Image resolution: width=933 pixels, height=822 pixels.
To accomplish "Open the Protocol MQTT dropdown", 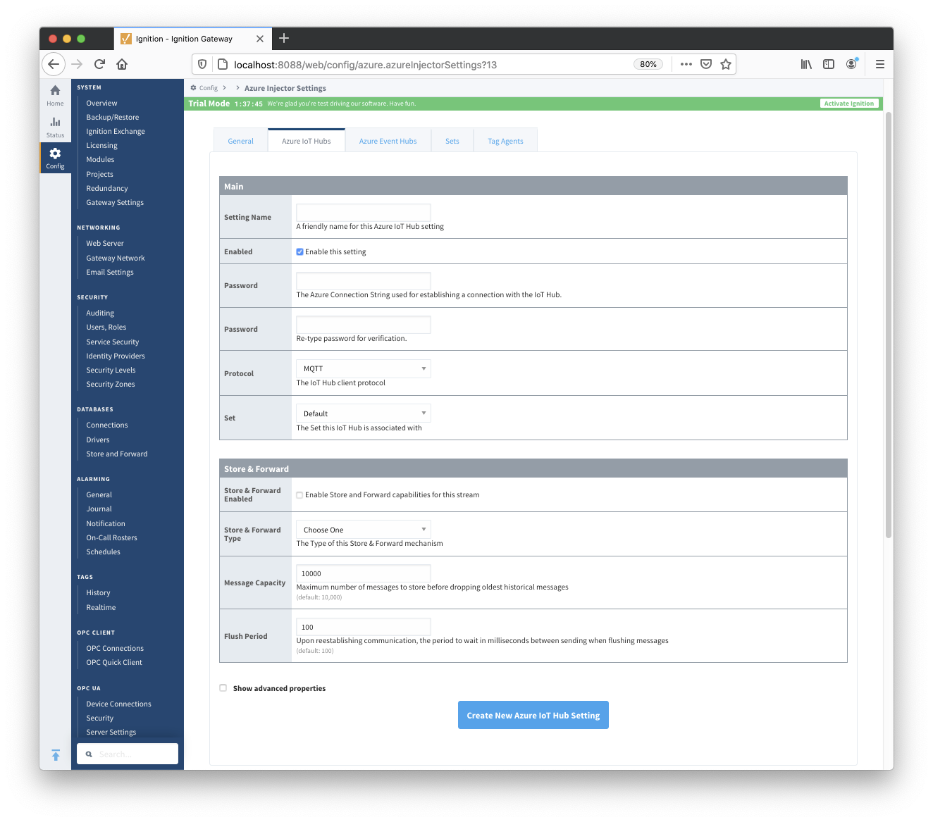I will point(363,369).
